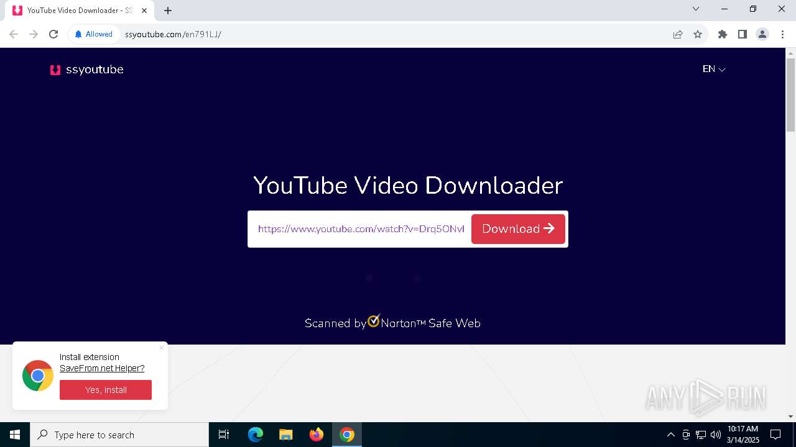The width and height of the screenshot is (796, 447).
Task: Open the EN language dropdown
Action: click(x=714, y=69)
